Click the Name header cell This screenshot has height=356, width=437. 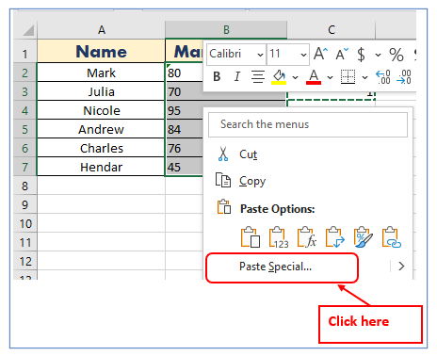(101, 51)
